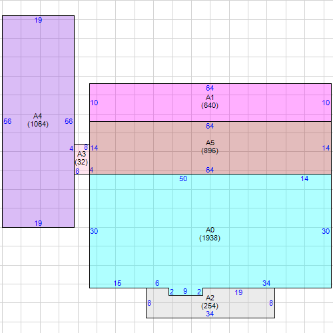The image size is (333, 333).
Task: Click the 19 dimension inside area A2
Action: coord(238,292)
